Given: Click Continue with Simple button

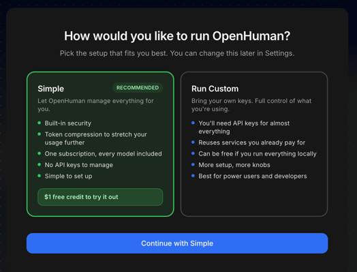Looking at the screenshot, I should point(177,243).
